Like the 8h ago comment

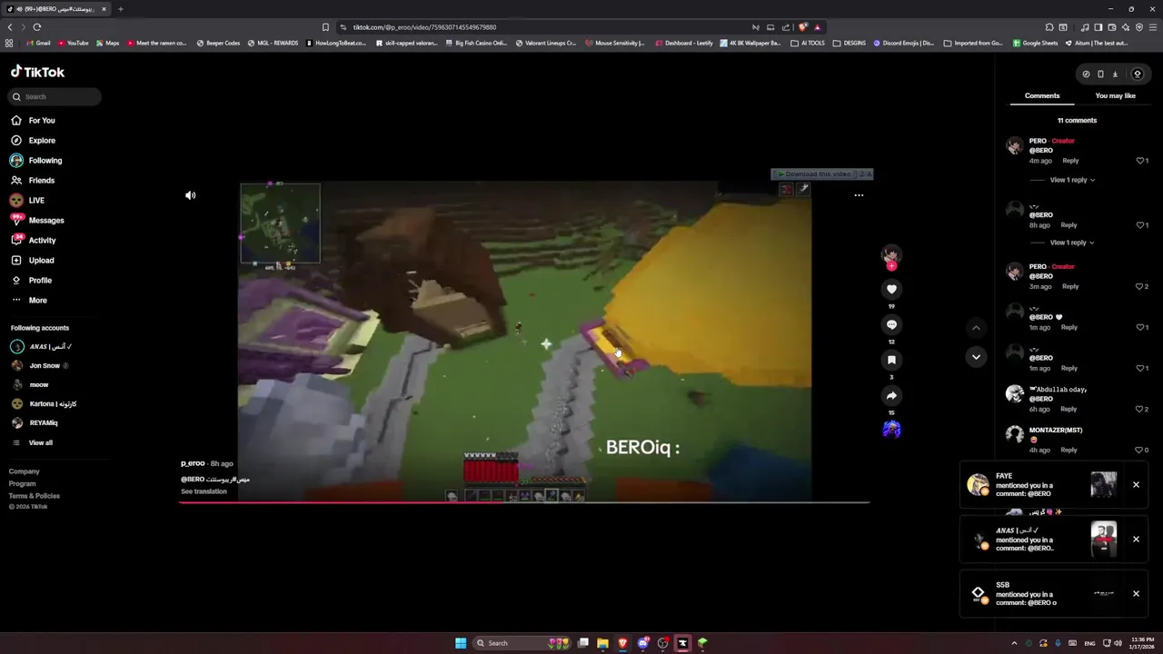[1140, 225]
